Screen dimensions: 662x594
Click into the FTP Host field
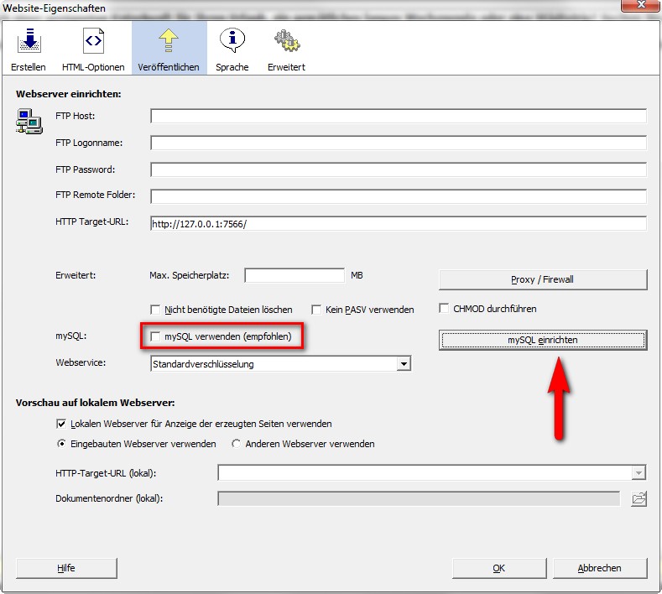coord(399,116)
